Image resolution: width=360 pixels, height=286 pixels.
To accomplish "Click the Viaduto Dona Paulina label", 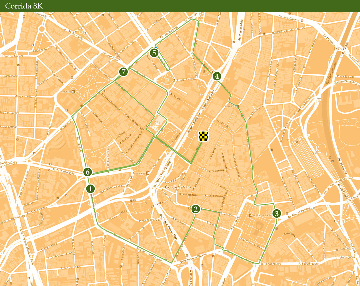I will click(x=193, y=258).
